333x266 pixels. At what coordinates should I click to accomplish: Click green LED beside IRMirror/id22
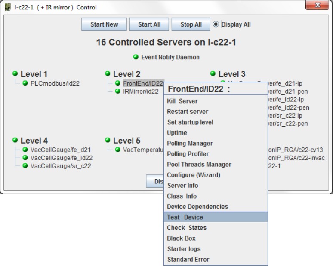118,91
